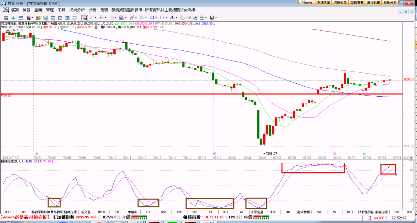Open the 檔案 menu
This screenshot has height=223, width=417.
[x=15, y=10]
